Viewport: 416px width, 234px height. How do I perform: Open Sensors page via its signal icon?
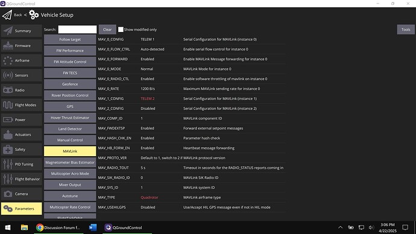8,75
